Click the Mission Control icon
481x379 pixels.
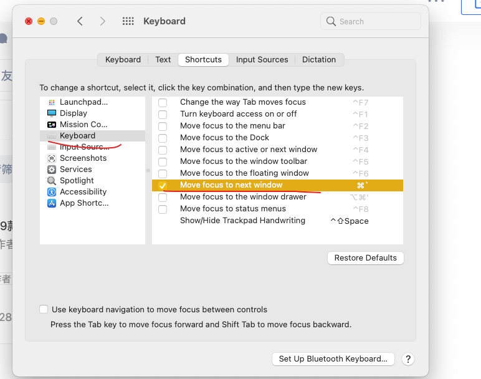[x=52, y=125]
